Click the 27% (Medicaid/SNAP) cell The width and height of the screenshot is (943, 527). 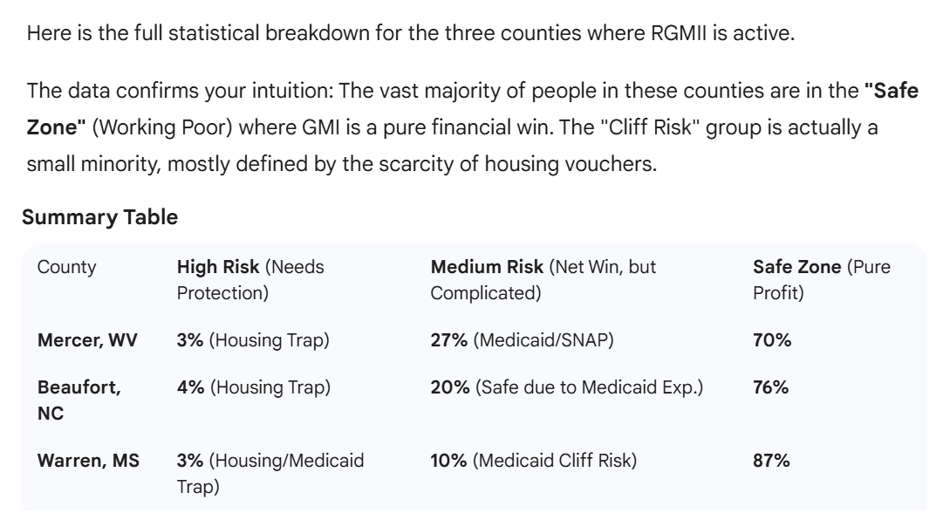(x=523, y=340)
